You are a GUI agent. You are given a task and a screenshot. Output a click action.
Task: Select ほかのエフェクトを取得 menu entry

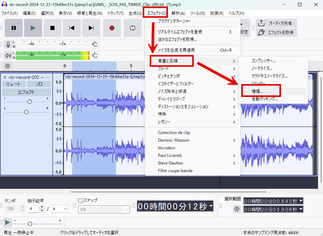tap(192, 39)
